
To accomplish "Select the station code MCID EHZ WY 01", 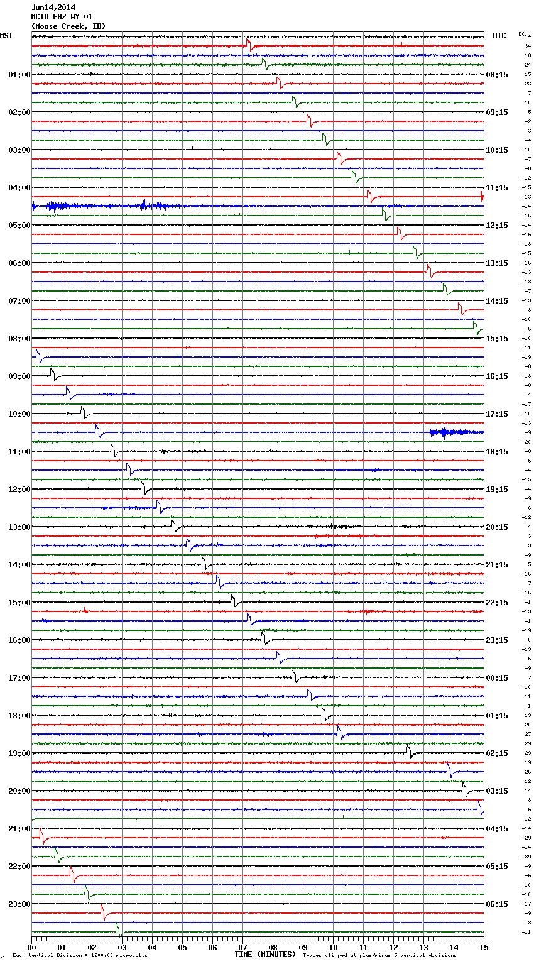I will pyautogui.click(x=62, y=17).
